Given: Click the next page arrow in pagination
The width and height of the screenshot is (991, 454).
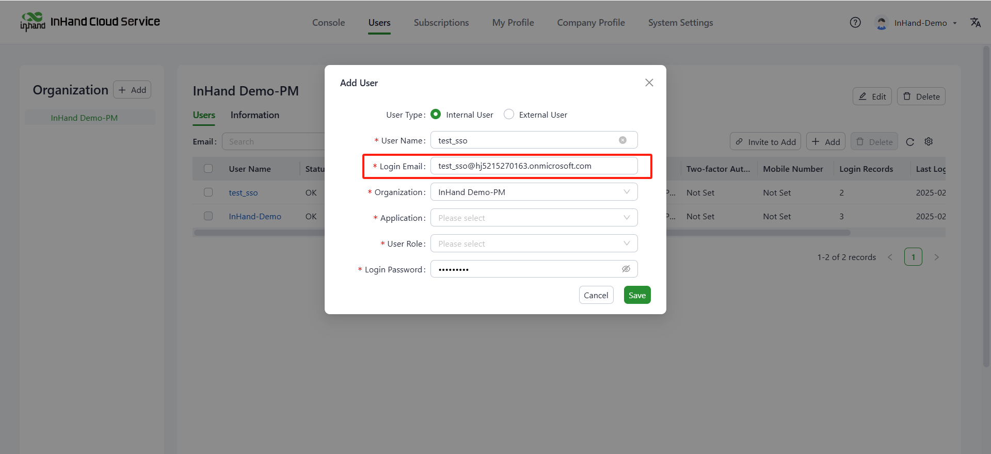Looking at the screenshot, I should [936, 257].
